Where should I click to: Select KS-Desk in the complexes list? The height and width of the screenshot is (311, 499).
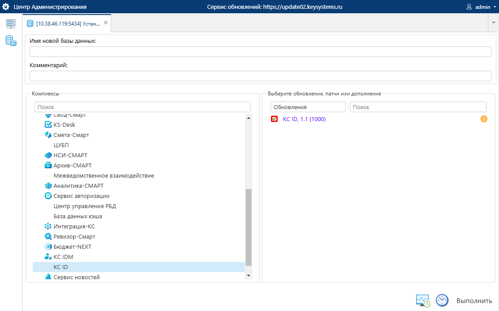tap(64, 125)
